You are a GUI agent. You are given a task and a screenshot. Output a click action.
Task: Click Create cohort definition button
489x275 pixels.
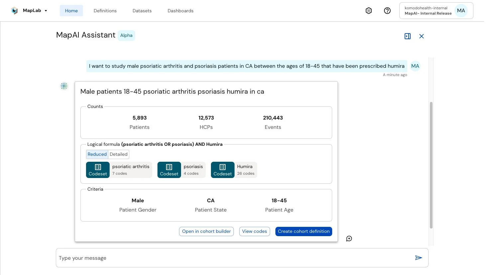tap(304, 231)
